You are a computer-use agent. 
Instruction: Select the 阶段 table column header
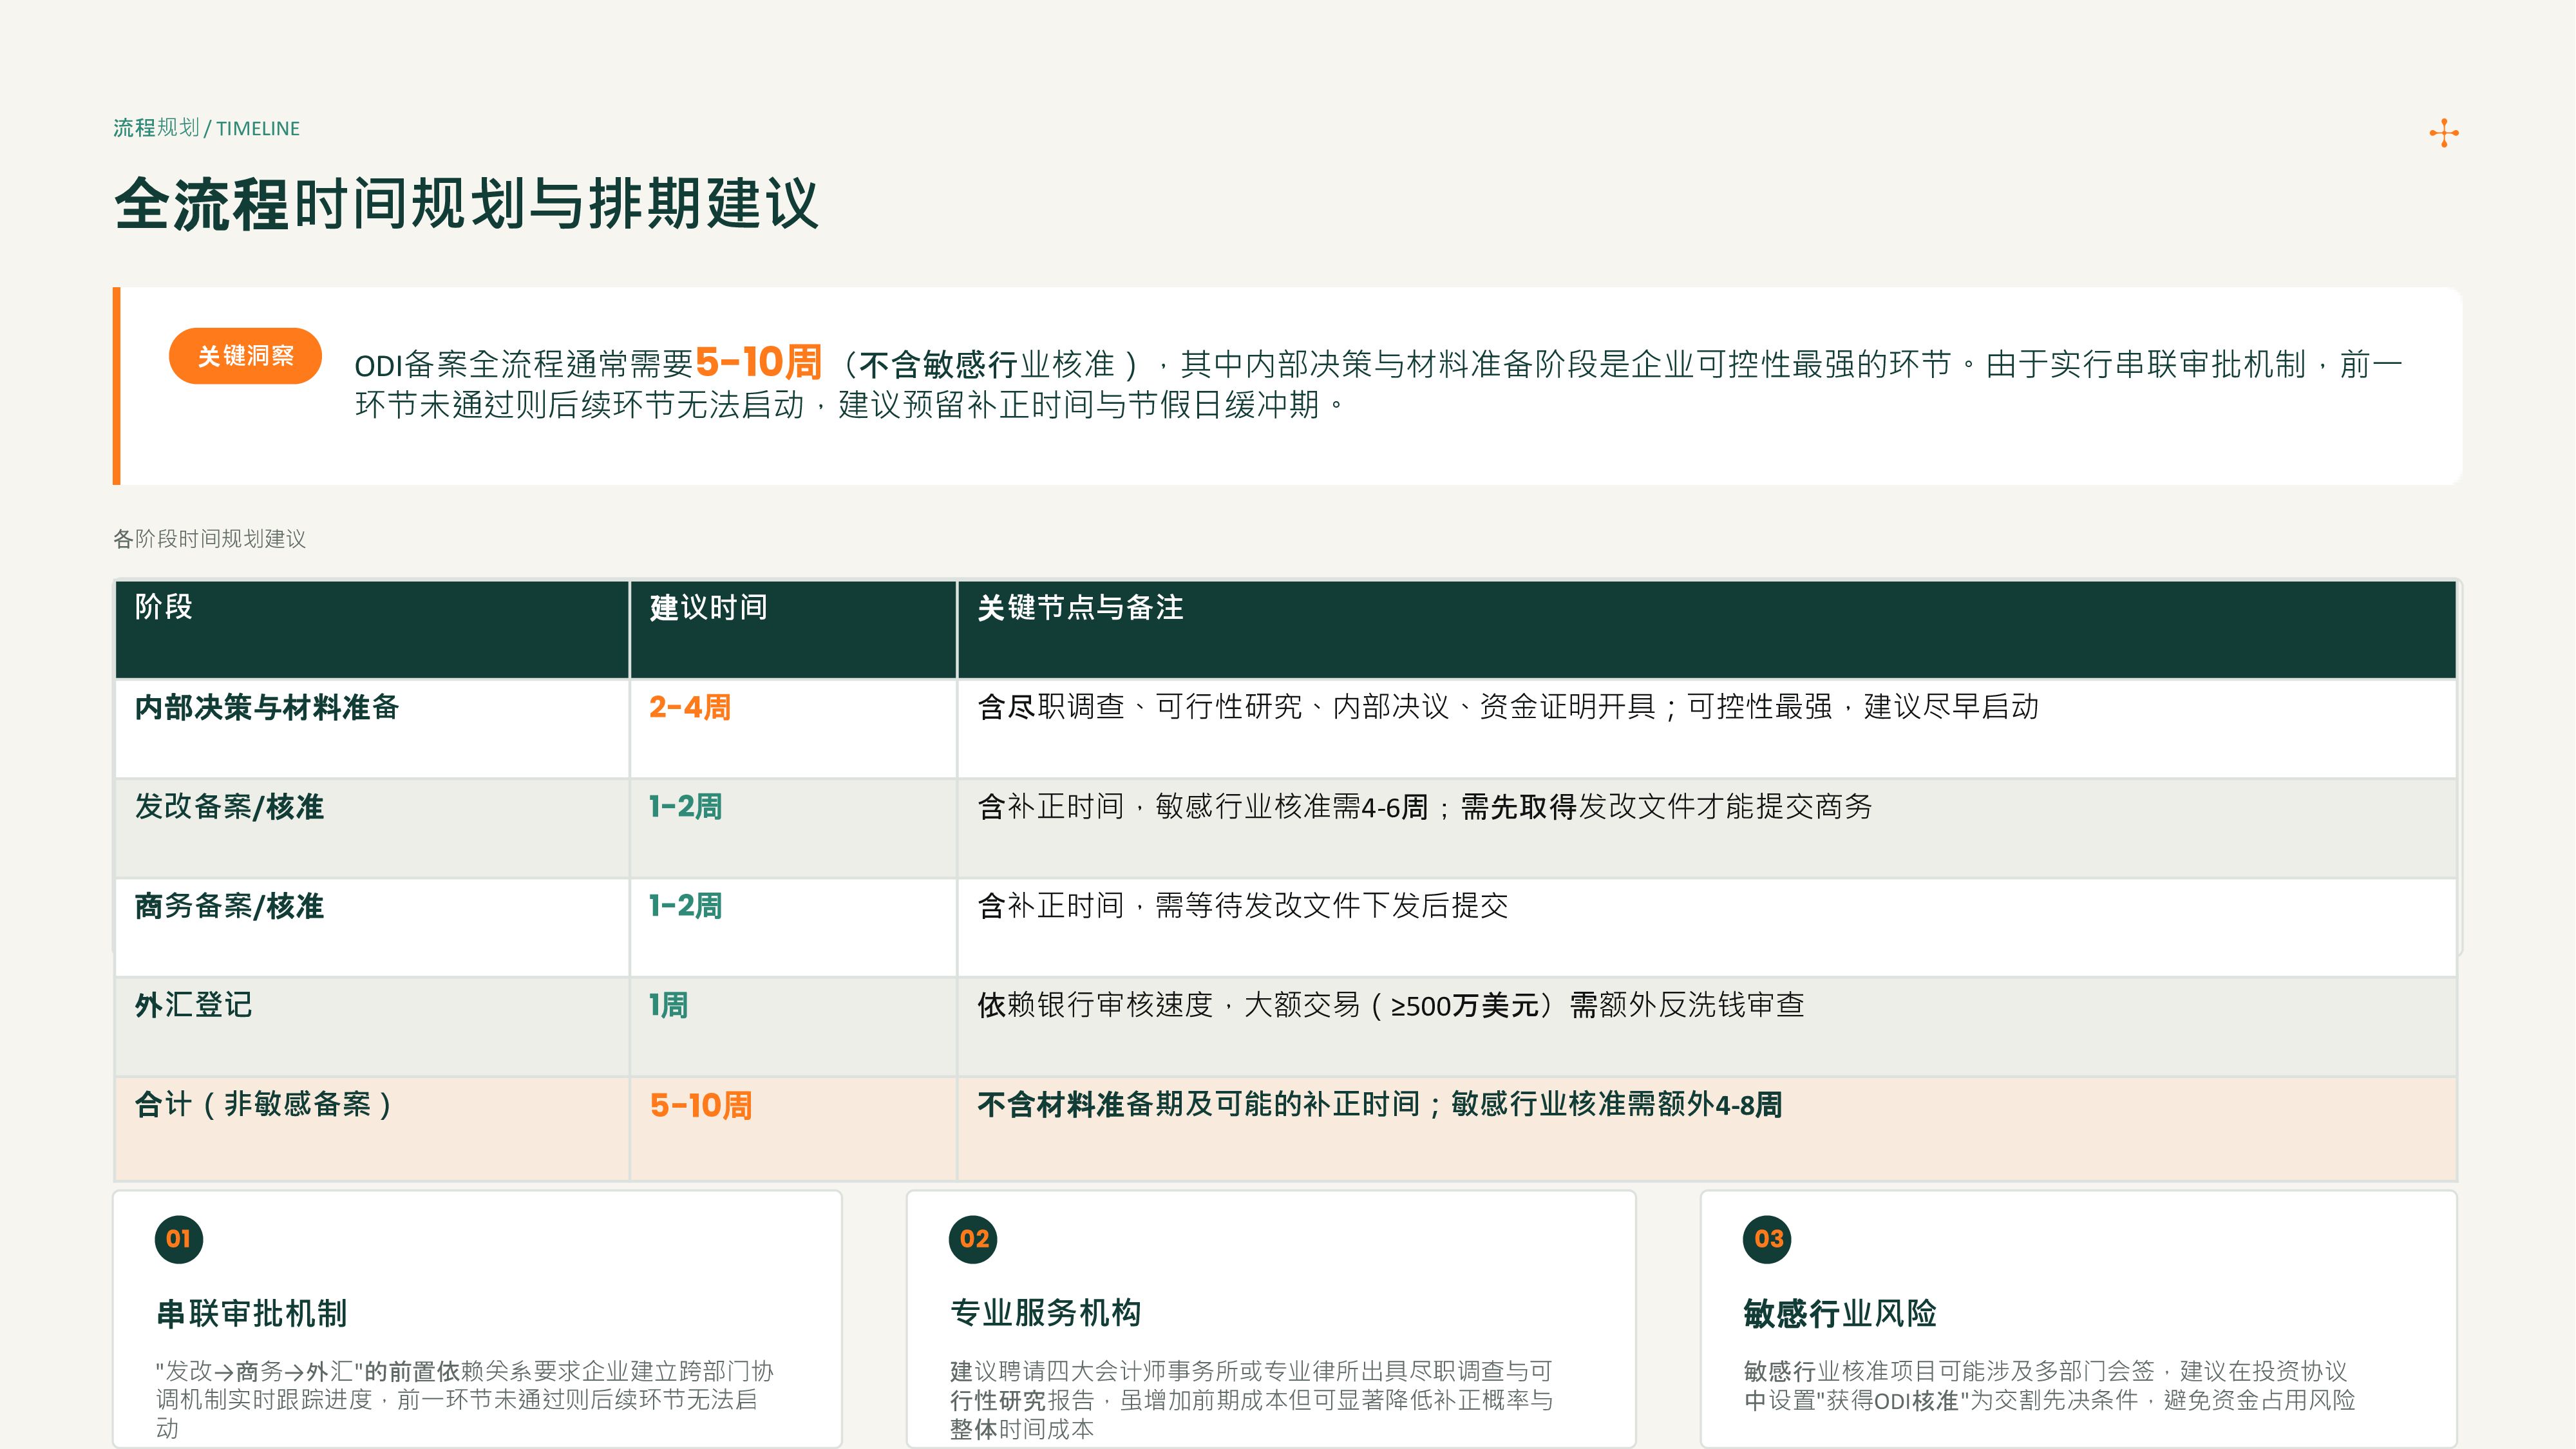[164, 607]
